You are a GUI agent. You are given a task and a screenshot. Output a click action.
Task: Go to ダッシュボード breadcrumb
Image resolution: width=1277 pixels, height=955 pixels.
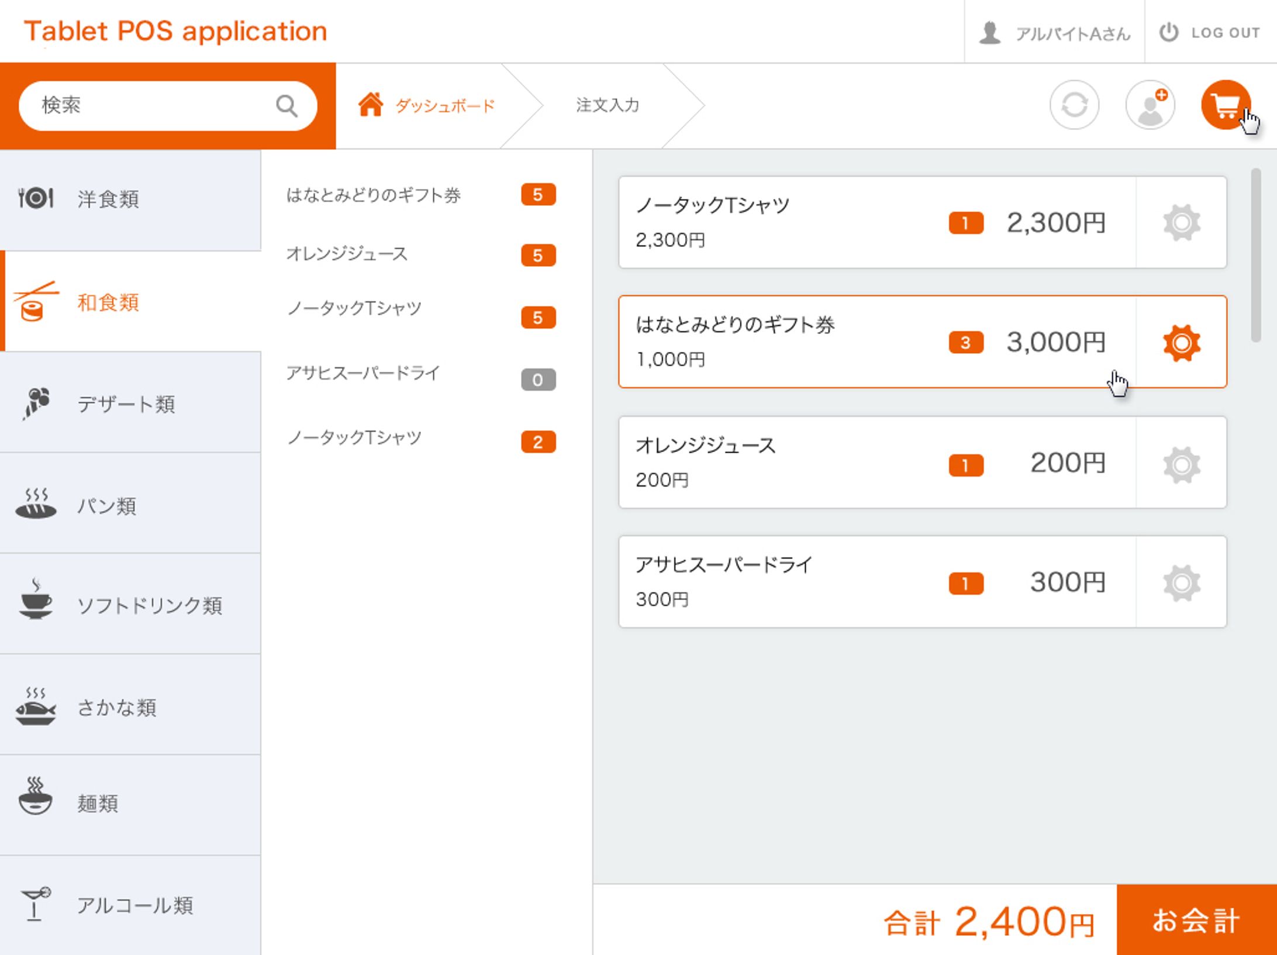tap(445, 106)
